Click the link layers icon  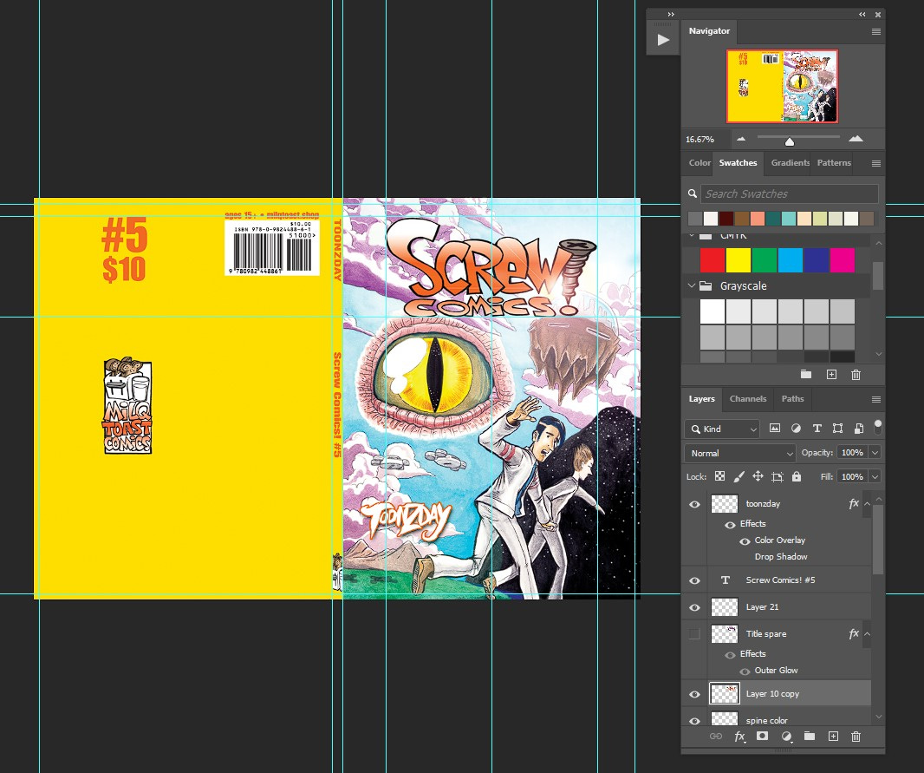coord(715,736)
